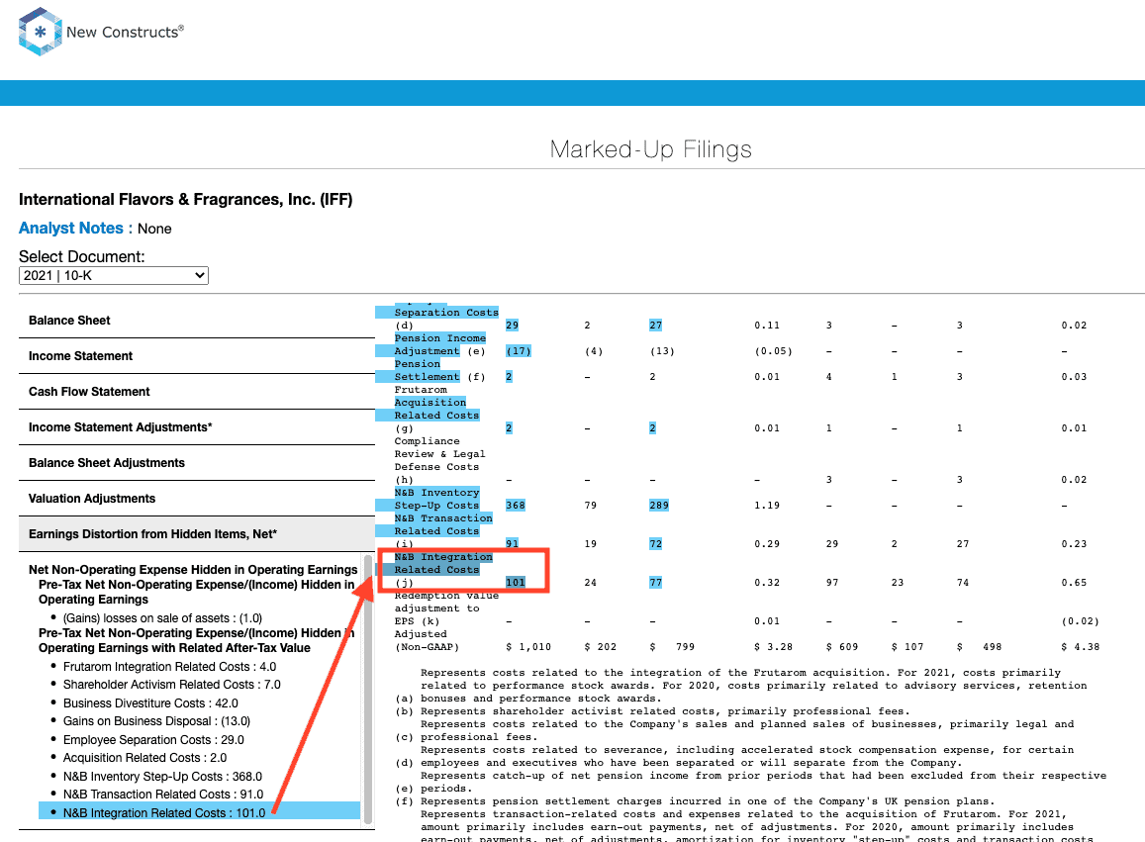Click highlighted N&B Inventory Step-Up Costs label
This screenshot has width=1145, height=842.
(x=436, y=499)
